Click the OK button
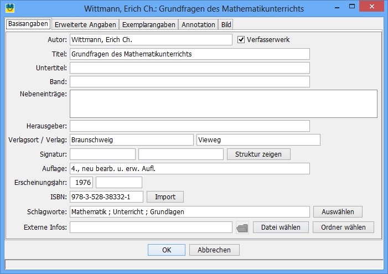Screen dimensions: 388x274 167,250
